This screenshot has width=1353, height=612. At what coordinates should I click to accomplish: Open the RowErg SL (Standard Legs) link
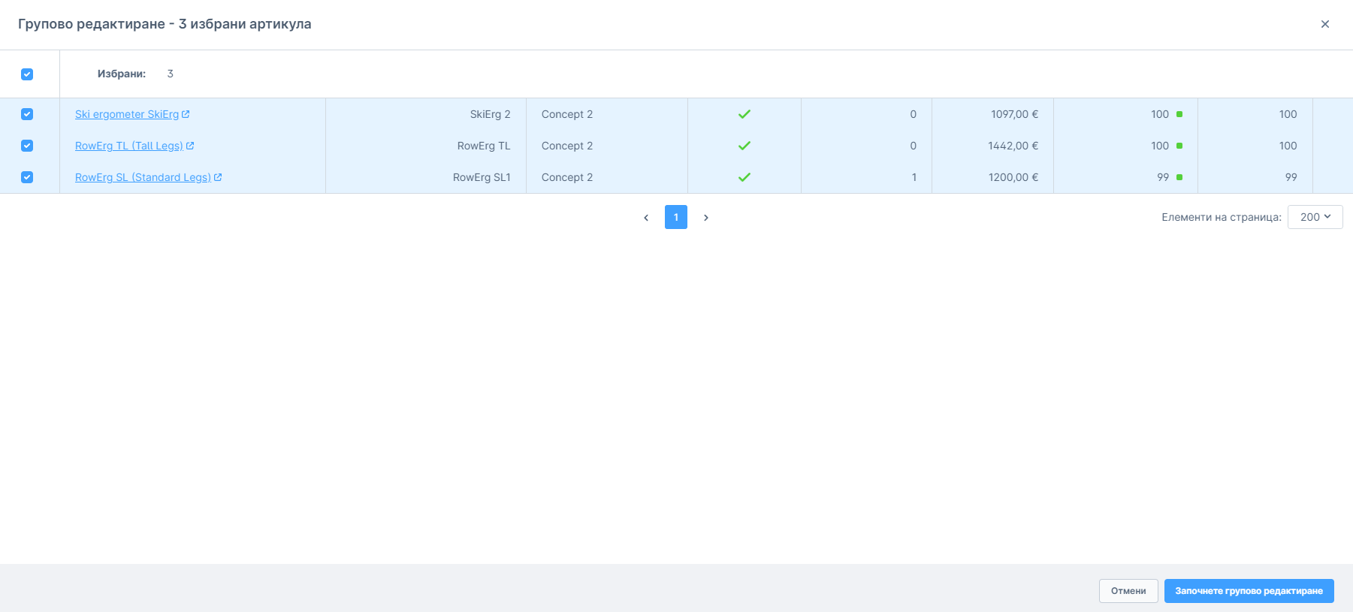(143, 177)
